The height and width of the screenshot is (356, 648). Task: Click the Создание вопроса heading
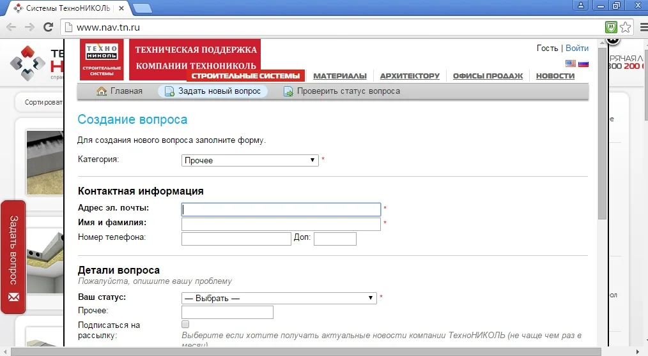pyautogui.click(x=132, y=120)
